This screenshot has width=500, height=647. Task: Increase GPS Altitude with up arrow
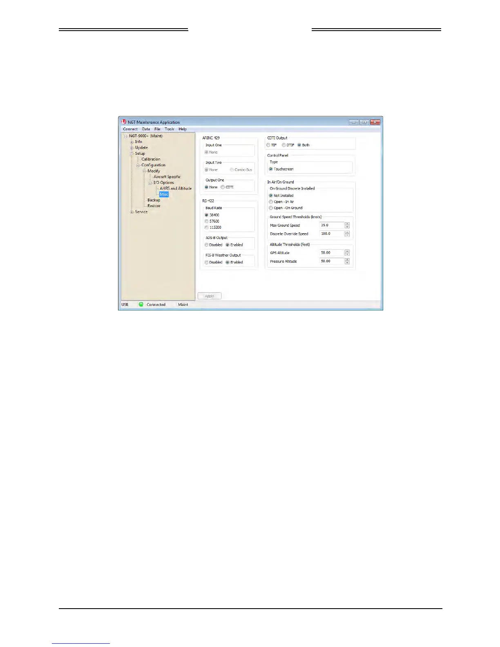pos(347,251)
